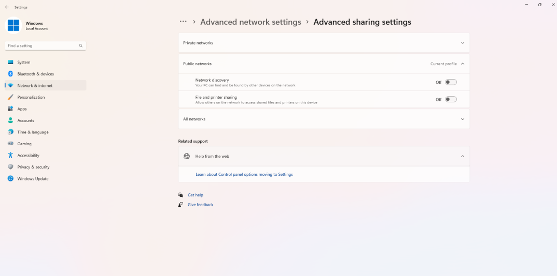The width and height of the screenshot is (557, 276).
Task: Open Learn about Control panel options link
Action: pos(244,175)
